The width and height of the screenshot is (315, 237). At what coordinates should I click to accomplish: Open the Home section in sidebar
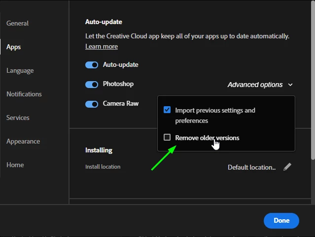(x=15, y=165)
